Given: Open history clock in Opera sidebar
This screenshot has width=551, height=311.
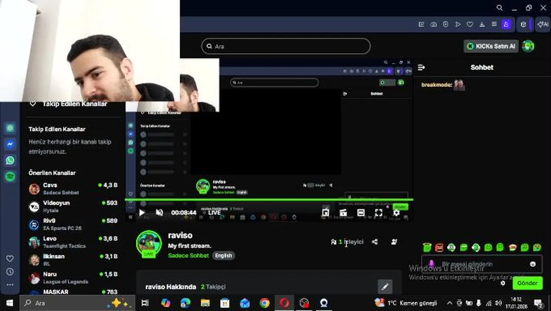Looking at the screenshot, I should (x=10, y=272).
